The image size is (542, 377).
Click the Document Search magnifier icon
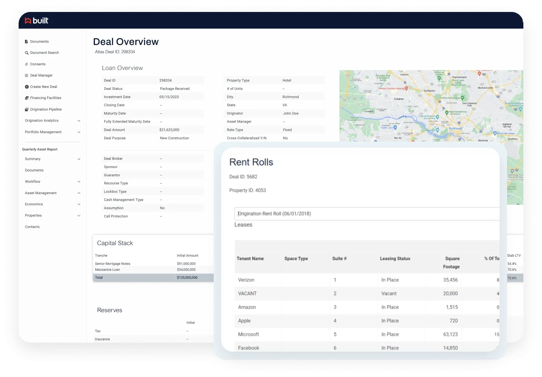click(x=27, y=53)
